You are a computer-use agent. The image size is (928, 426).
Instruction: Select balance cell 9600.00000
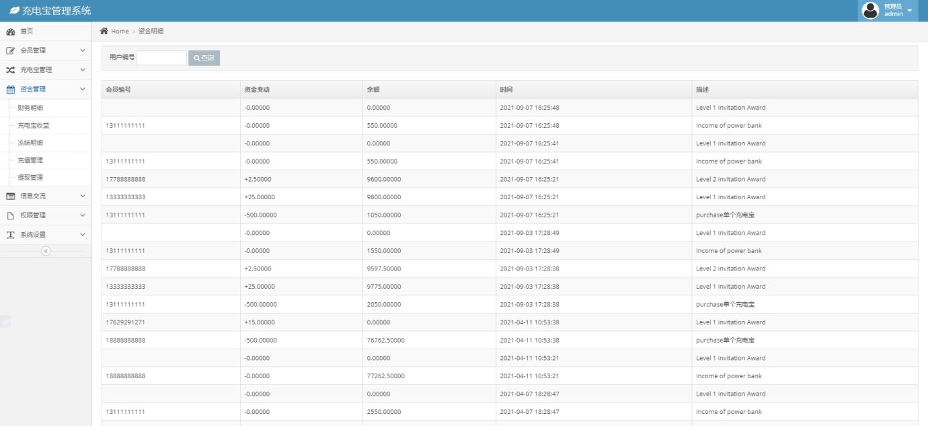[x=384, y=179]
